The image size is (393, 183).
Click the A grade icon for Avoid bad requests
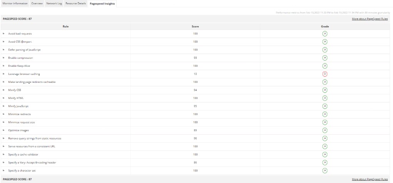pos(324,33)
